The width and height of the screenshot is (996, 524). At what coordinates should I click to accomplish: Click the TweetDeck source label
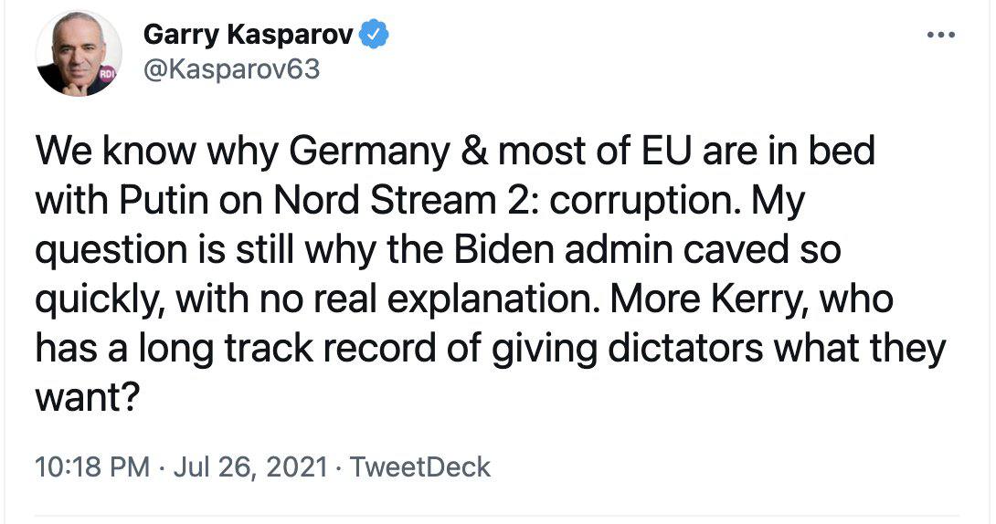point(420,467)
